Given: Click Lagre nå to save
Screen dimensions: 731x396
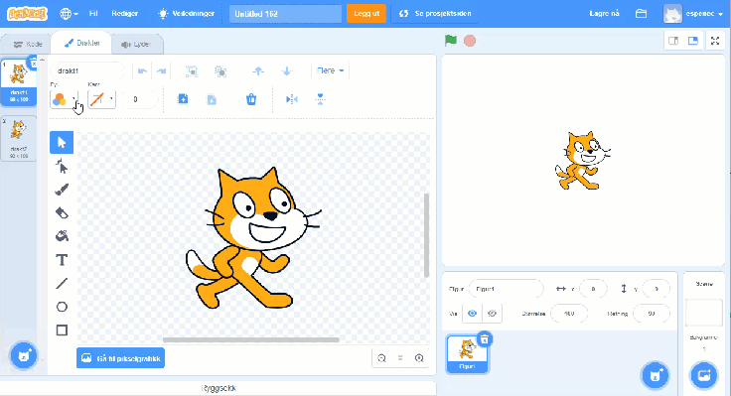Looking at the screenshot, I should pyautogui.click(x=604, y=14).
